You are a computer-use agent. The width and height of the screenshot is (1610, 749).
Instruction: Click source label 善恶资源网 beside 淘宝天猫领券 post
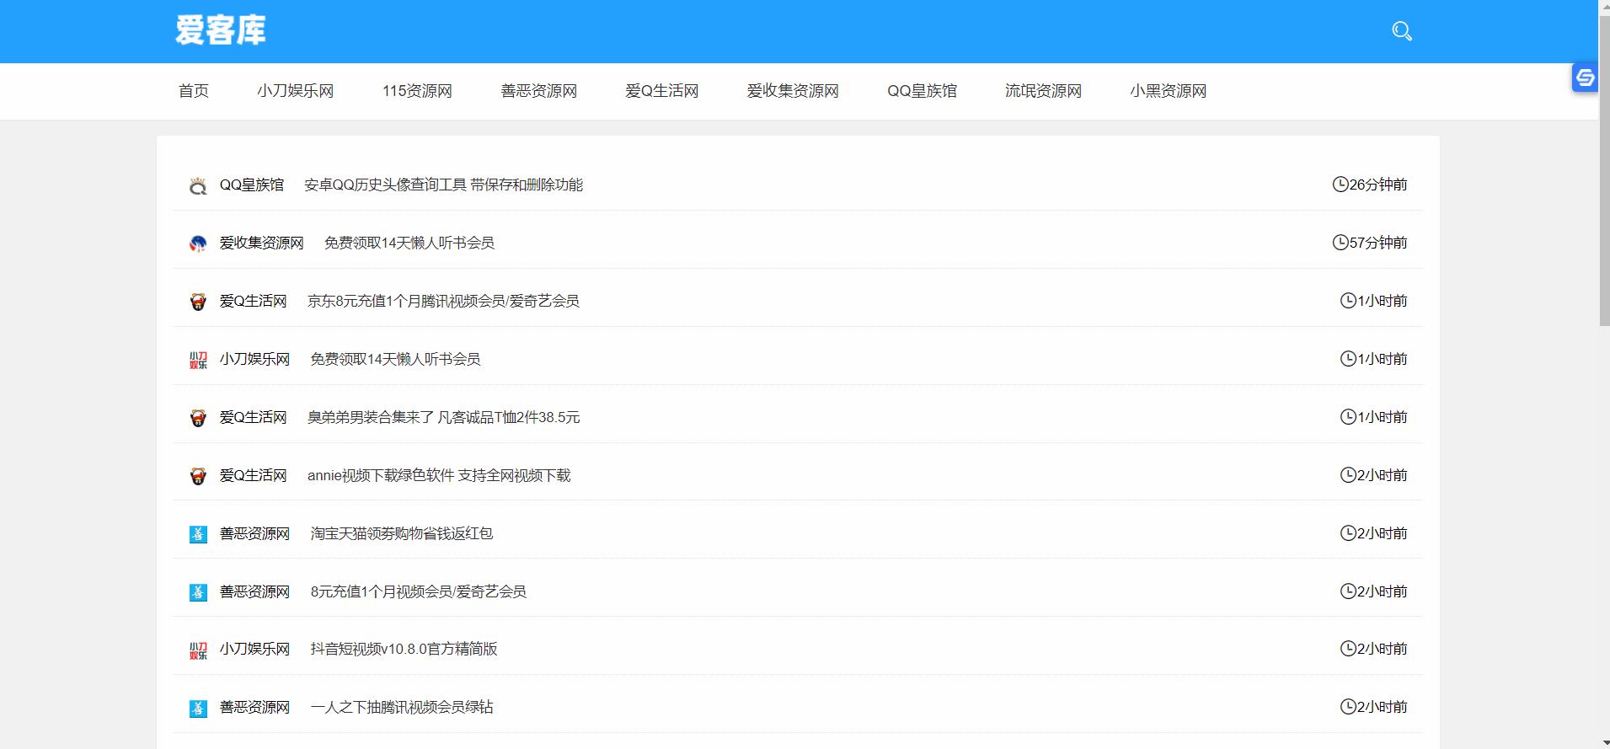(255, 533)
